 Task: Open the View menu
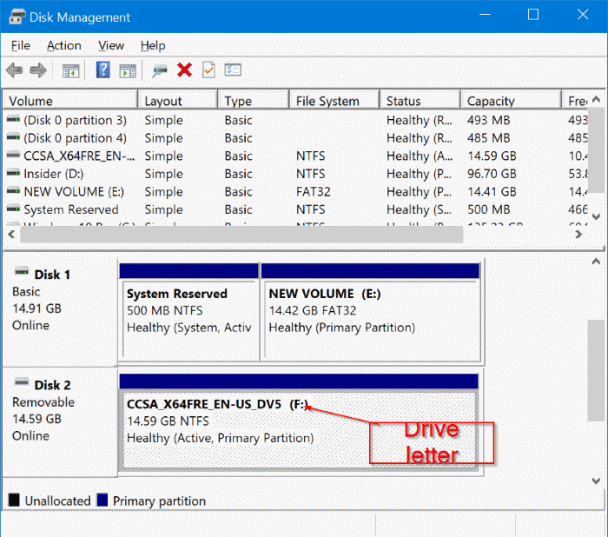(x=111, y=45)
